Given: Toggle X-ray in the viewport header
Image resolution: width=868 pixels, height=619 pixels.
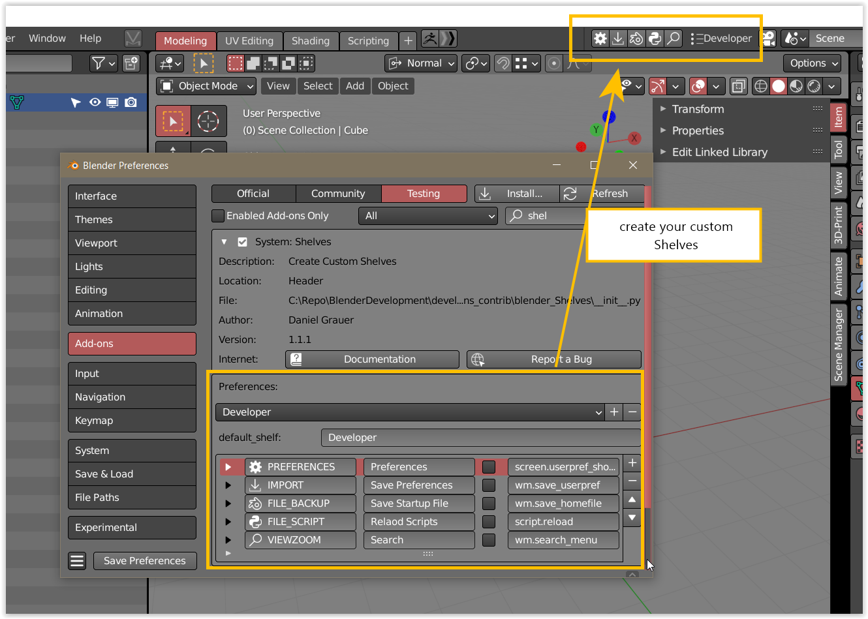Looking at the screenshot, I should 739,86.
